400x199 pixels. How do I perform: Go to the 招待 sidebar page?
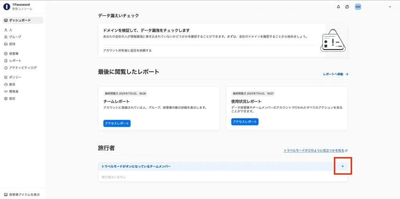(12, 44)
